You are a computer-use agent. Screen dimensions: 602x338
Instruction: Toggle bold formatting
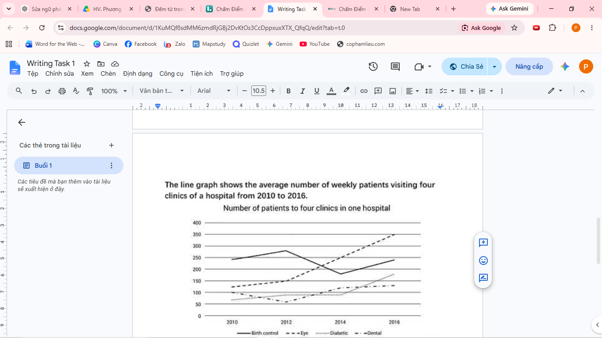coord(289,91)
